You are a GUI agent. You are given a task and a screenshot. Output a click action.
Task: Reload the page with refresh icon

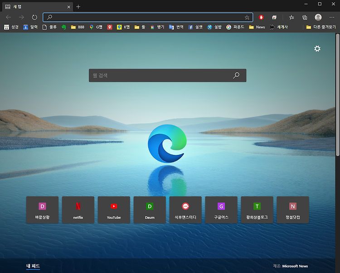tap(34, 17)
